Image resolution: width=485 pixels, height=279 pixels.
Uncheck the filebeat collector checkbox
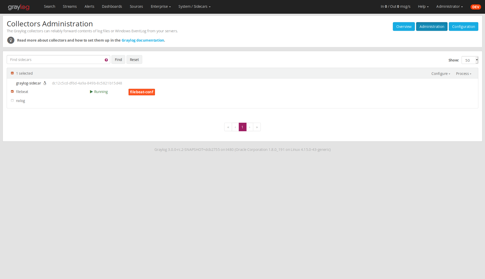[x=12, y=91]
